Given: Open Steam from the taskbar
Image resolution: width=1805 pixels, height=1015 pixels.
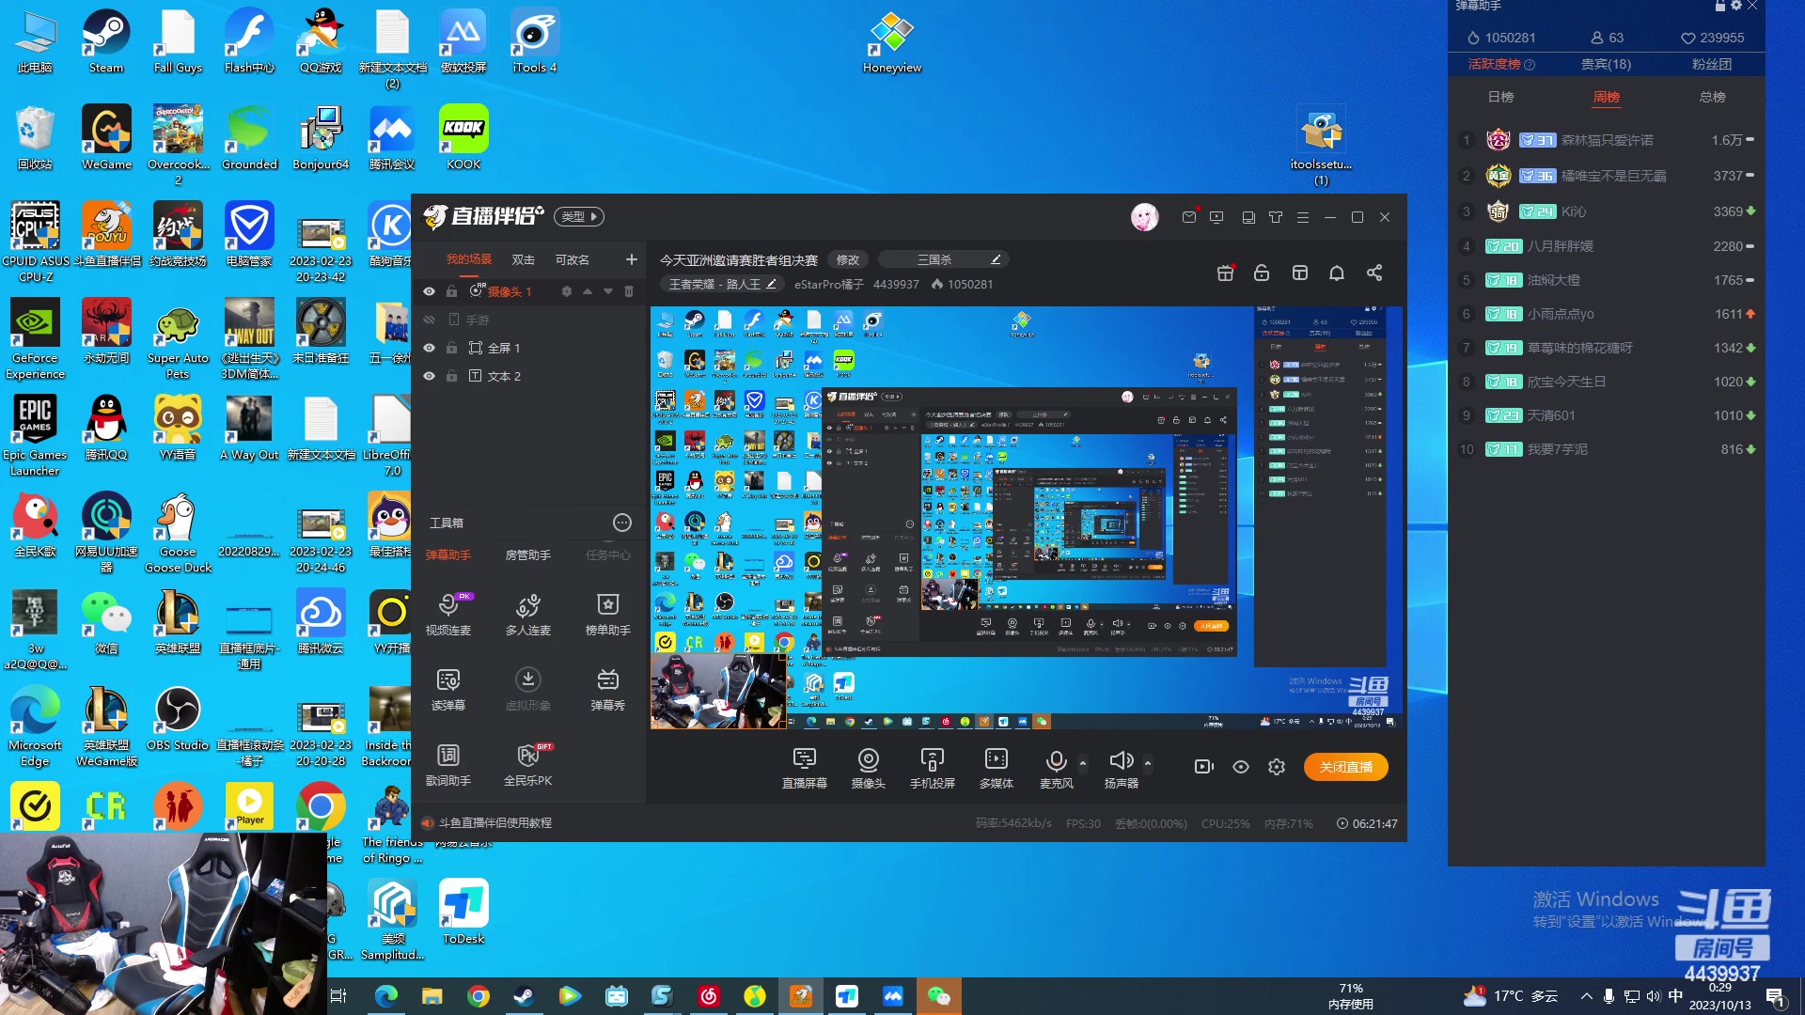Looking at the screenshot, I should (524, 996).
